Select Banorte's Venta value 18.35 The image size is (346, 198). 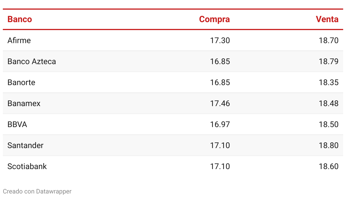[329, 82]
